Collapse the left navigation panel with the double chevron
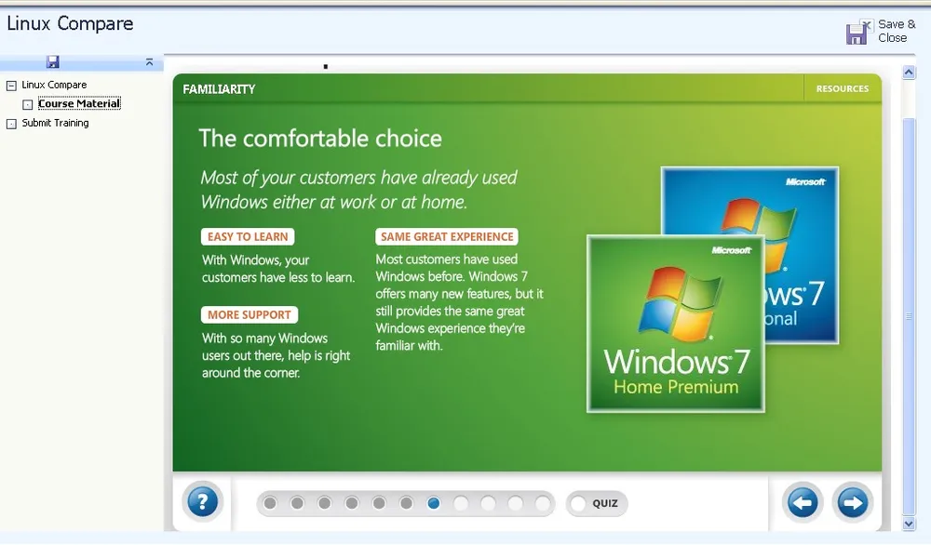The height and width of the screenshot is (545, 931). click(x=149, y=61)
